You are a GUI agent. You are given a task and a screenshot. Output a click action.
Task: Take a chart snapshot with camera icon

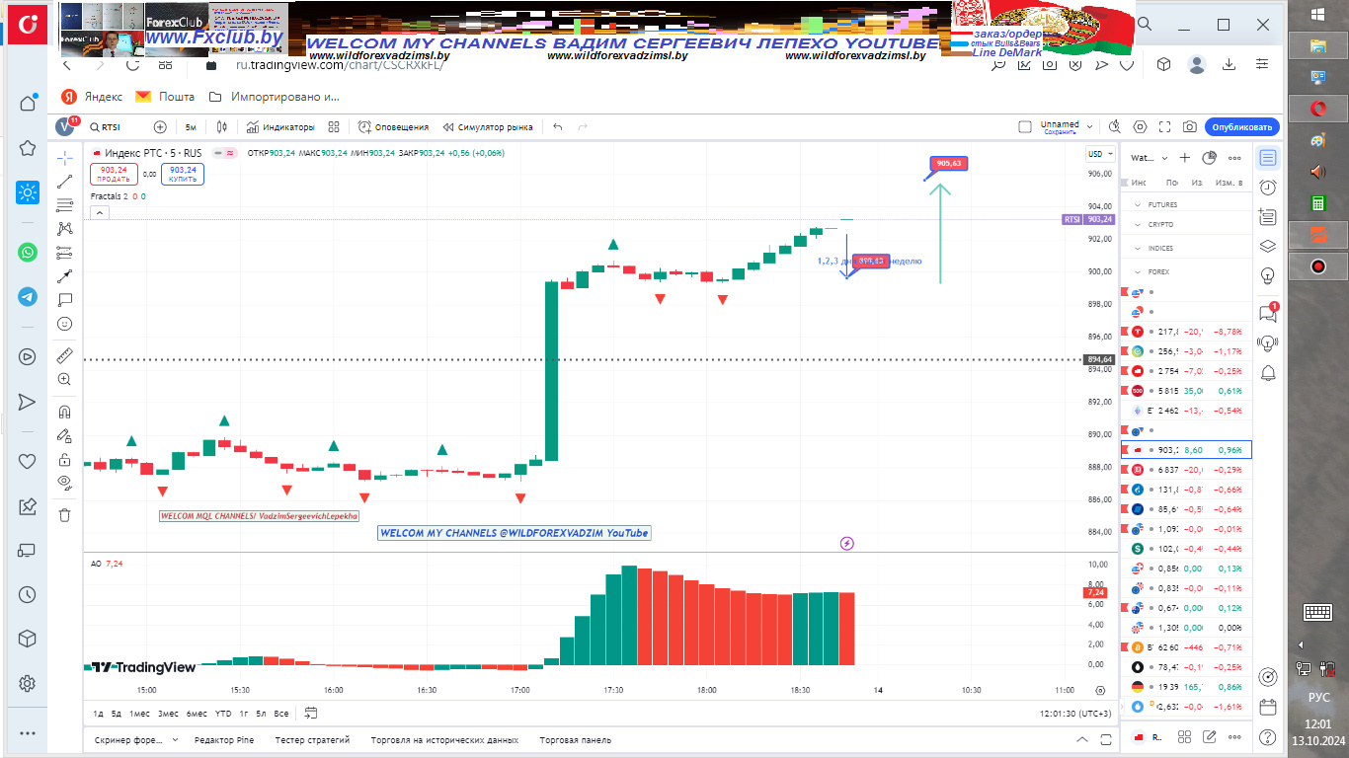[1190, 127]
